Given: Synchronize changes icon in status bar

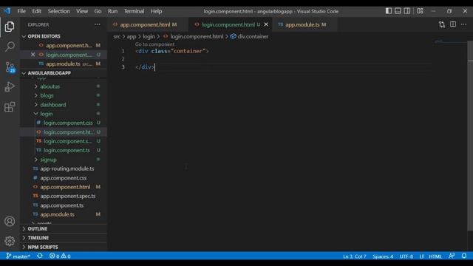Looking at the screenshot, I should point(40,256).
